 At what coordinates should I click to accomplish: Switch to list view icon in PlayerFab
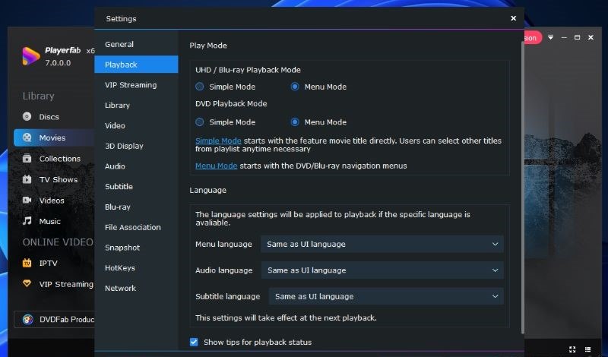[587, 349]
